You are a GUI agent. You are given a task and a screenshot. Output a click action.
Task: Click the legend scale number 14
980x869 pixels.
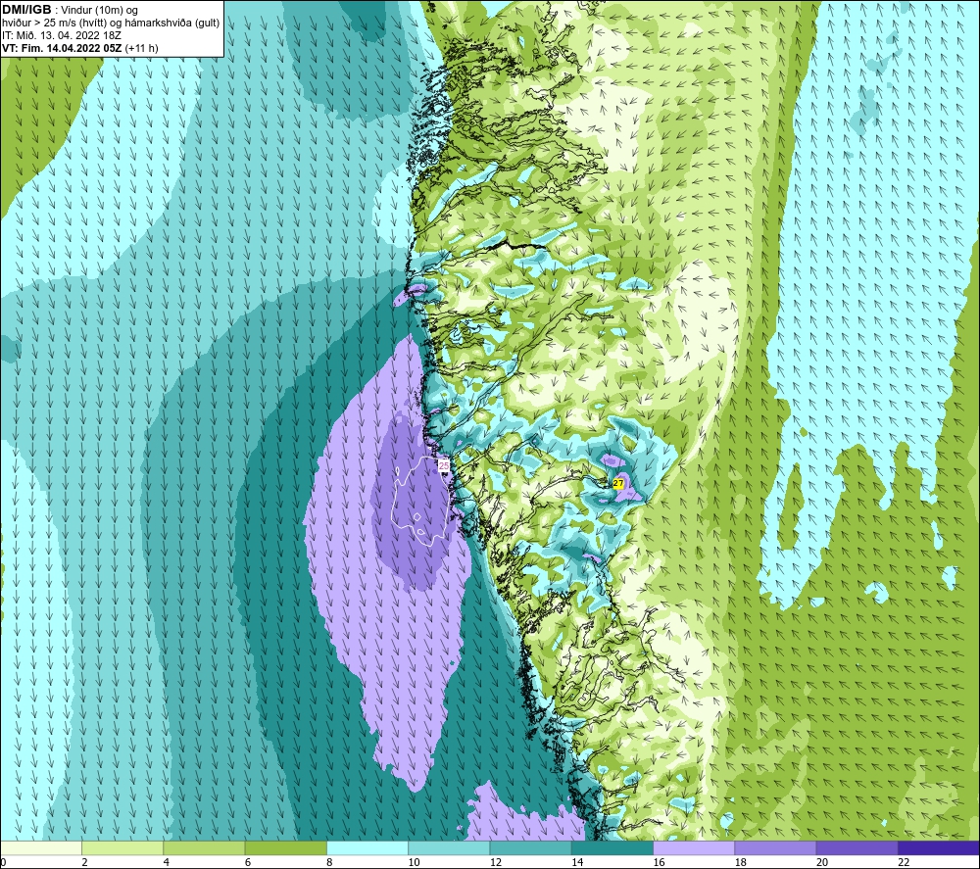tap(577, 863)
